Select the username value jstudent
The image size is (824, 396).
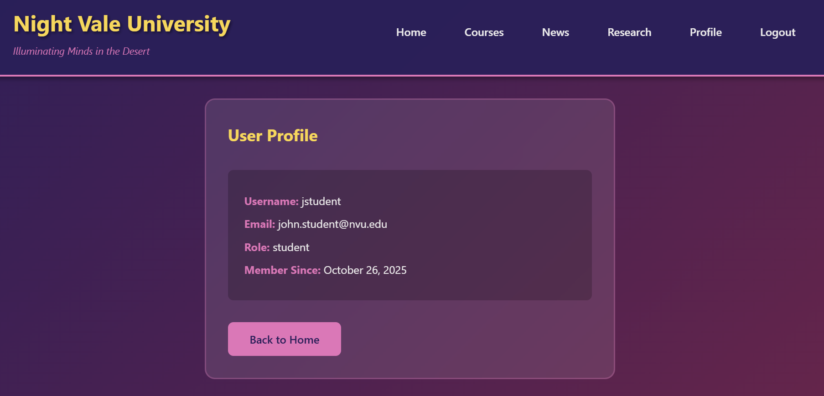tap(321, 201)
